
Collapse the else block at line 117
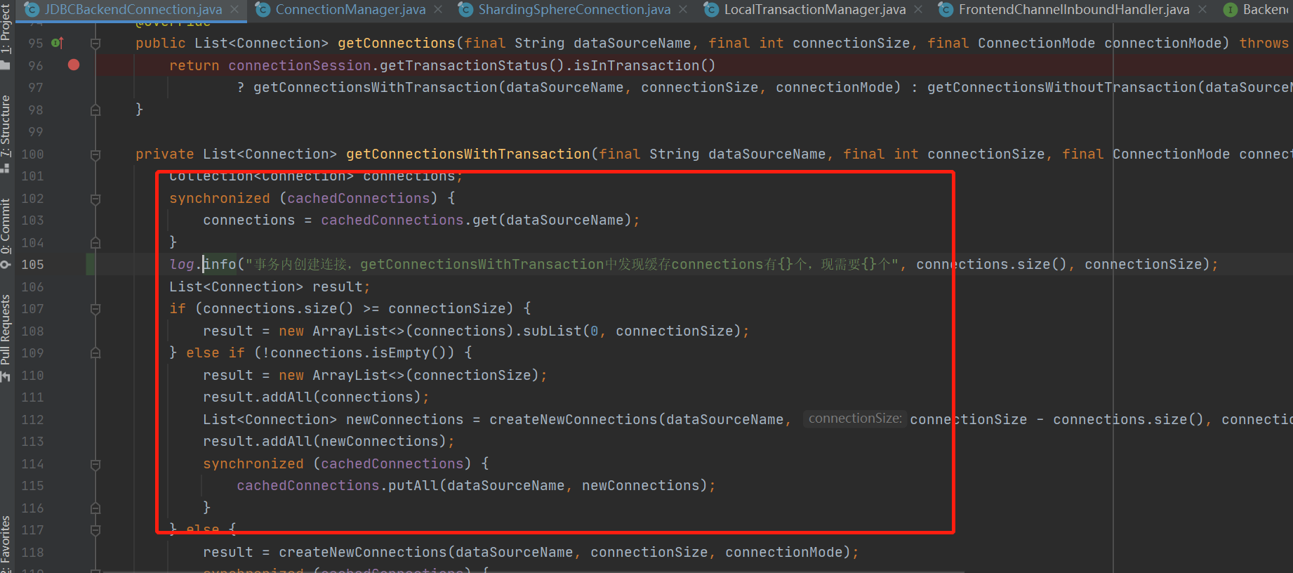coord(95,530)
